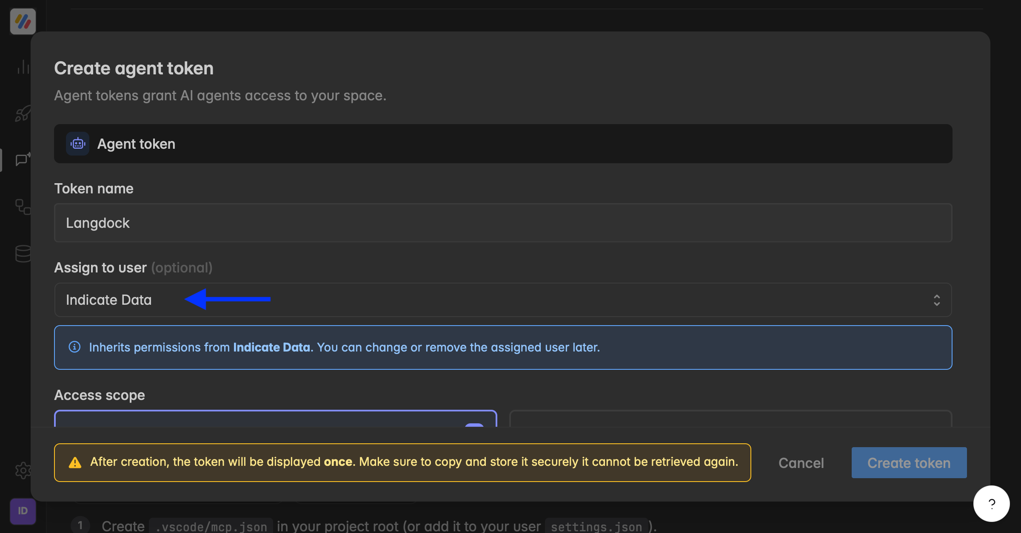Click the up-down chevron in user selector
This screenshot has height=533, width=1021.
click(937, 300)
